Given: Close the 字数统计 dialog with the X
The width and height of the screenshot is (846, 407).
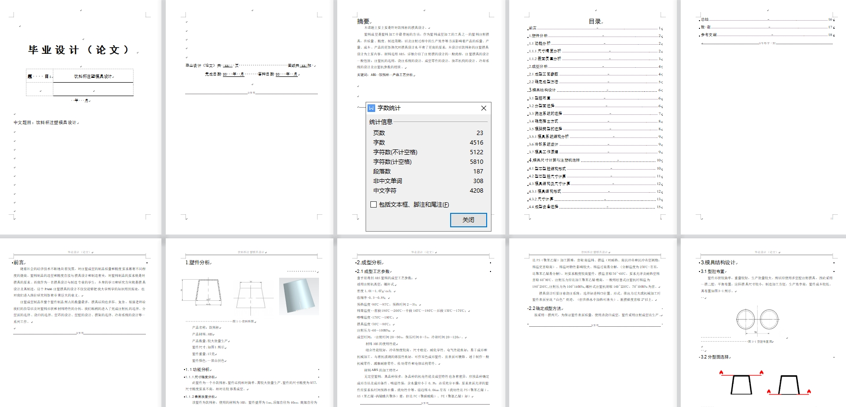Looking at the screenshot, I should pos(484,108).
